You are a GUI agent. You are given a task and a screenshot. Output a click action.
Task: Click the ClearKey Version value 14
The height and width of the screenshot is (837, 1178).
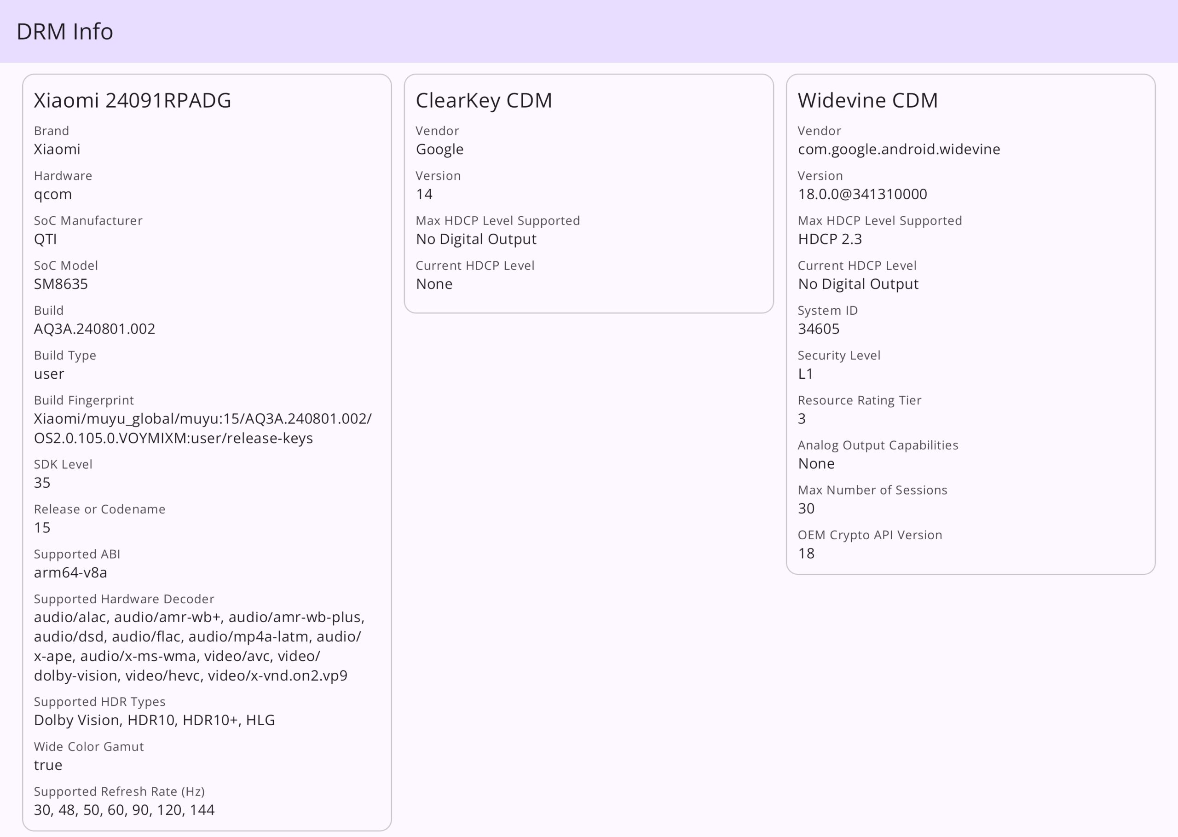424,194
